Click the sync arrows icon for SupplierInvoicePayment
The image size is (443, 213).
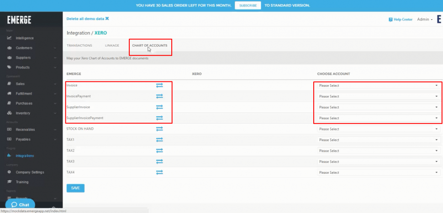160,118
